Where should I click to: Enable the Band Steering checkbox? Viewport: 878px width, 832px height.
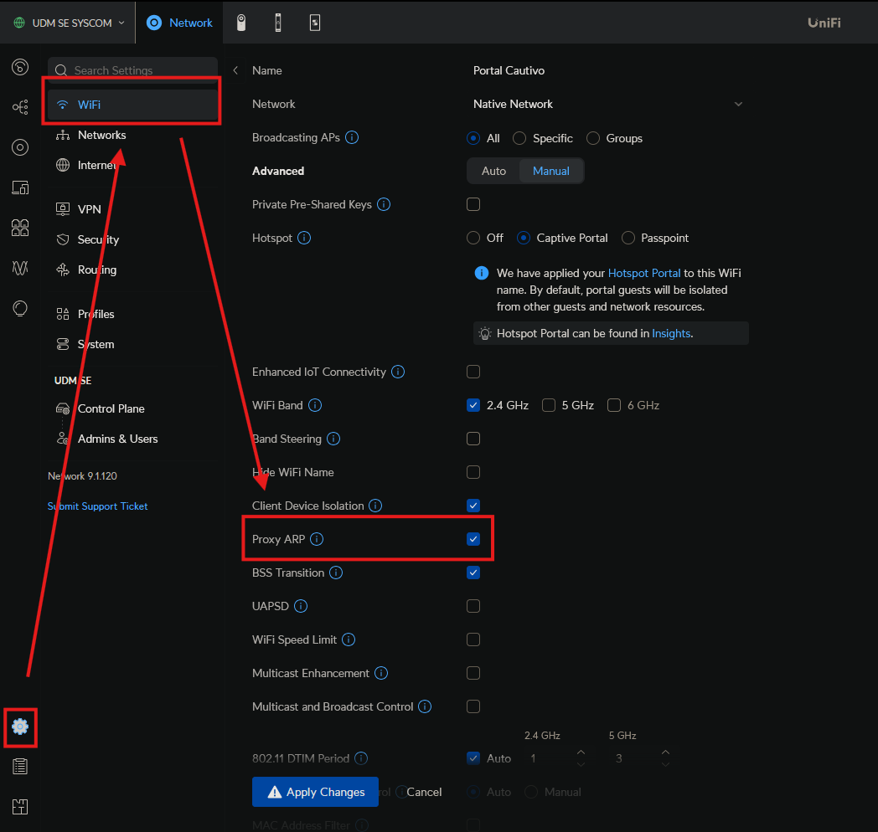coord(473,439)
